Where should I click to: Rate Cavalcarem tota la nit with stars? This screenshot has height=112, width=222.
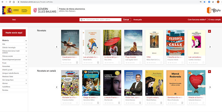pyautogui.click(x=67, y=63)
